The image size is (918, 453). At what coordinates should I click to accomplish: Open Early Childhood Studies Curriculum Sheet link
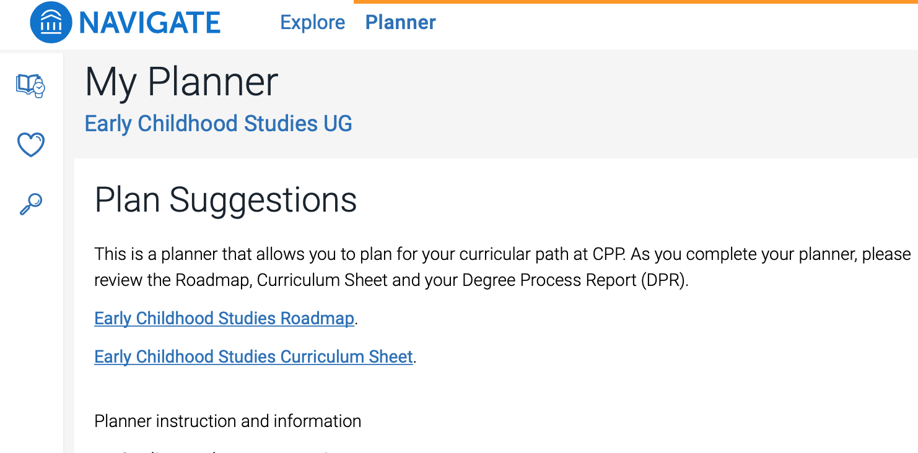click(x=253, y=357)
